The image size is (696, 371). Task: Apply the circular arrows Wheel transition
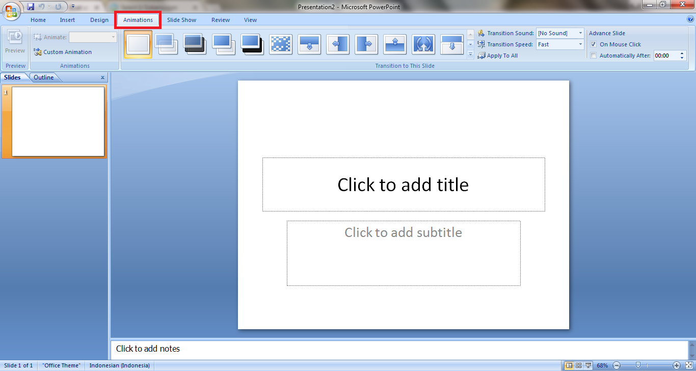tap(423, 44)
